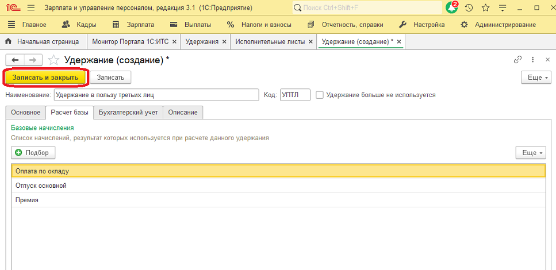This screenshot has height=270, width=556.
Task: Close the Удержание (создание) tab
Action: (399, 41)
